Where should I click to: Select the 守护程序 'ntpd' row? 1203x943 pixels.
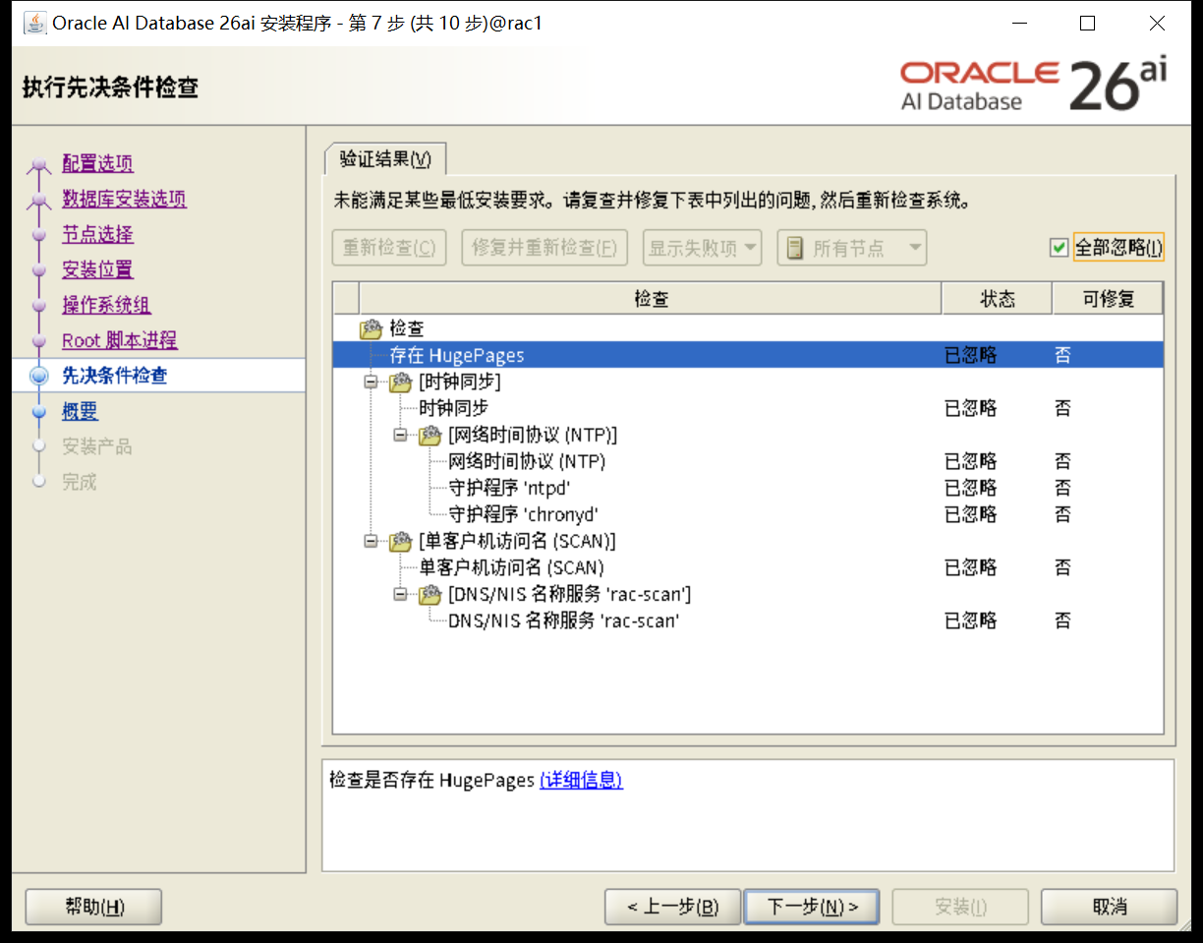748,488
